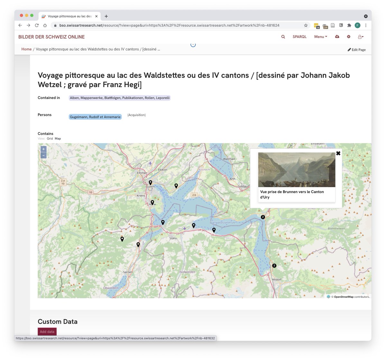
Task: Click the cloud upload icon
Action: click(337, 37)
